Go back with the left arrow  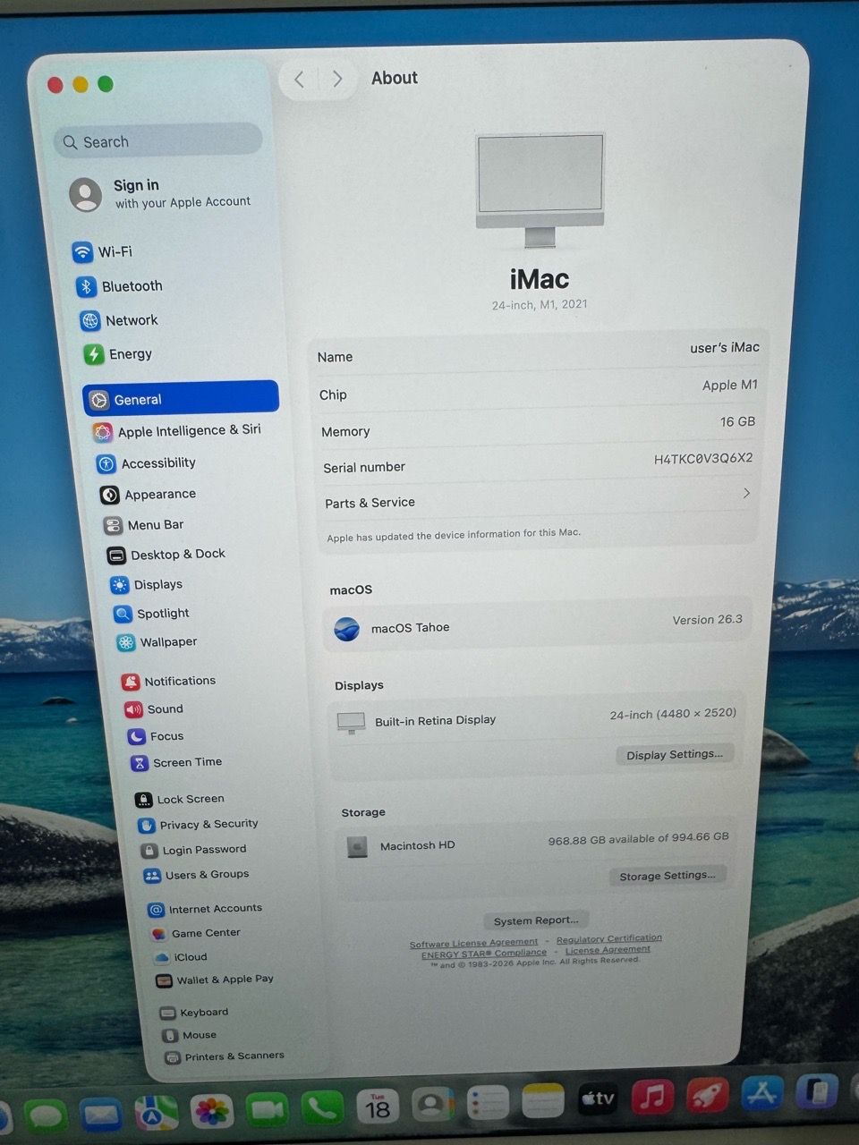tap(299, 79)
